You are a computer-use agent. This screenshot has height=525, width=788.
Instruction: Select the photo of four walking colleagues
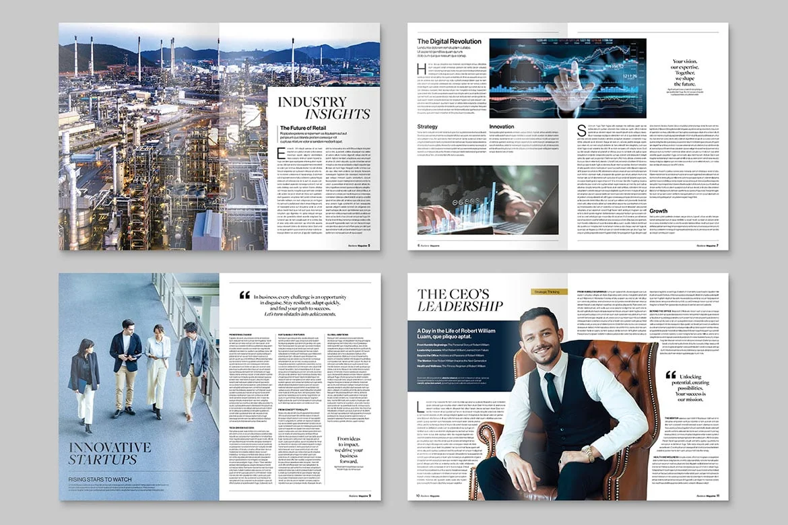click(x=139, y=387)
